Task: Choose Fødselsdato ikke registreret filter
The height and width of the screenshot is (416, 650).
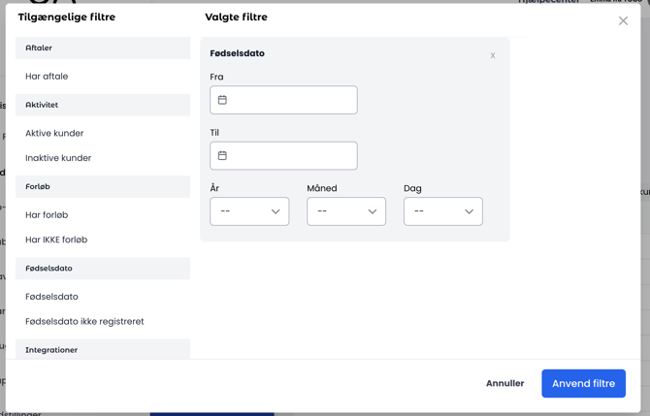Action: pos(84,322)
